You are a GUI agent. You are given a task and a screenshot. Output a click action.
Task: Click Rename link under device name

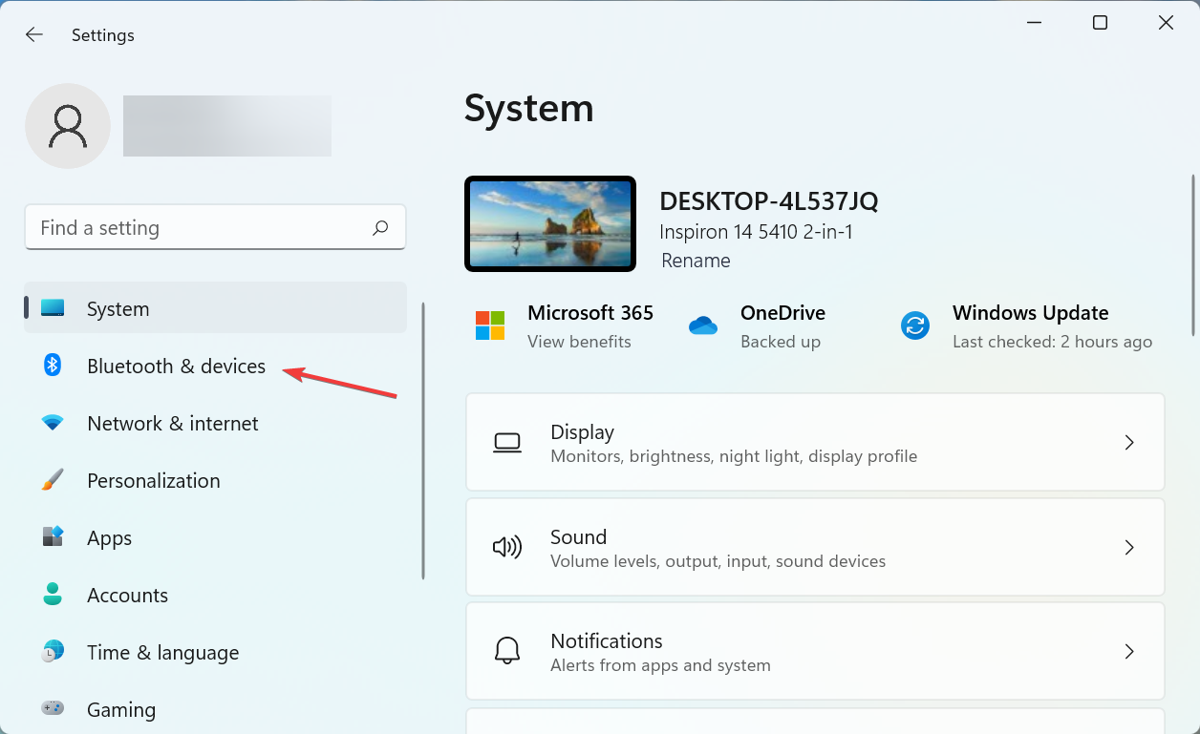coord(696,261)
